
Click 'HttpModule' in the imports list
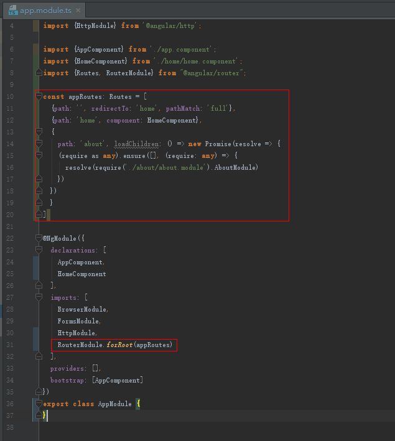coord(77,333)
